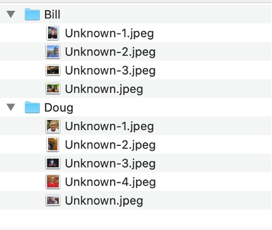Select Unknown-1.jpeg filename under Doug
The width and height of the screenshot is (272, 230).
pos(109,126)
